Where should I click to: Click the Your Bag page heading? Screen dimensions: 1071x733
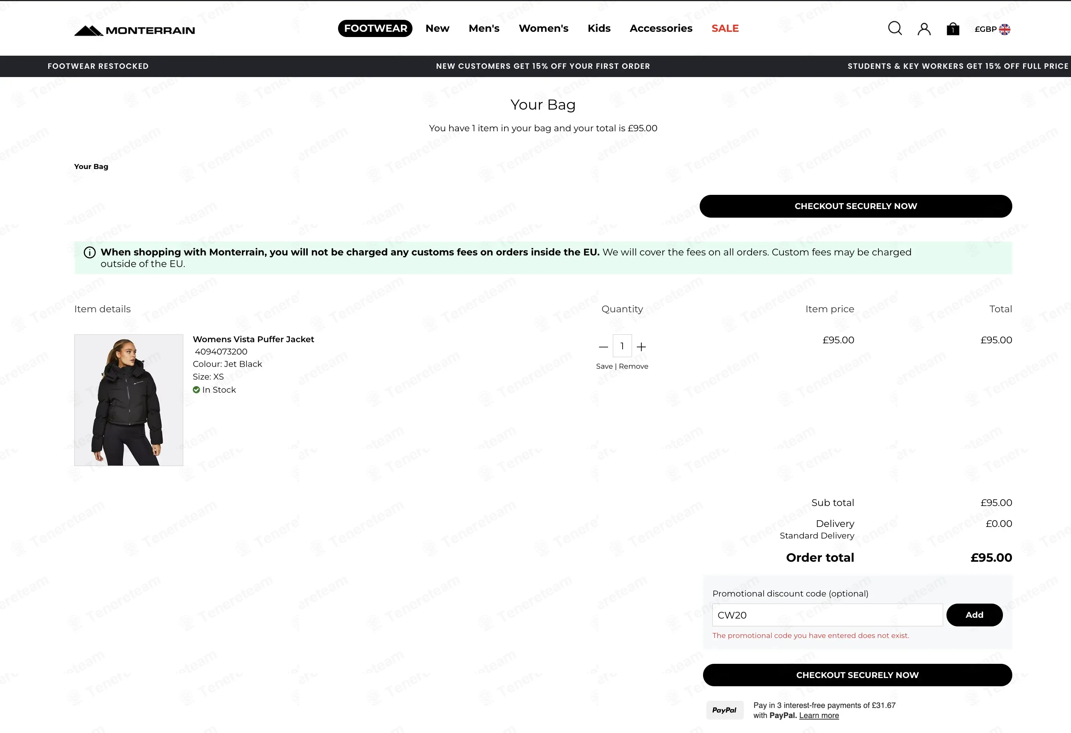[x=543, y=105]
